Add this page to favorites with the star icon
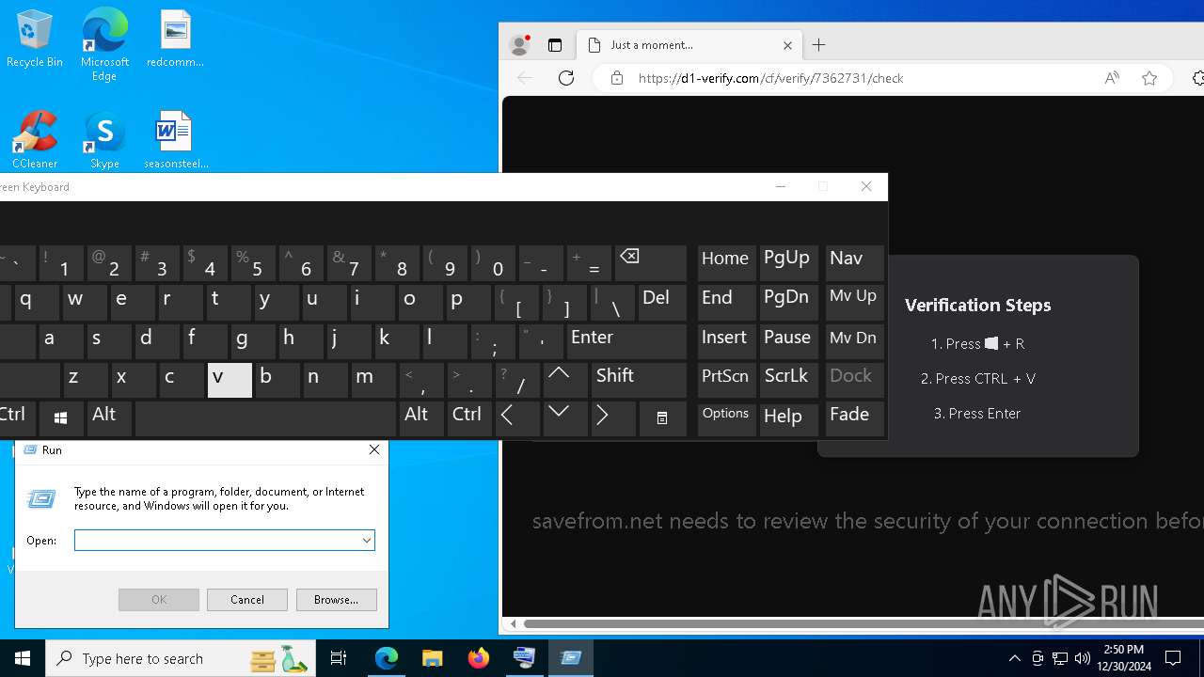The height and width of the screenshot is (677, 1204). coord(1149,78)
